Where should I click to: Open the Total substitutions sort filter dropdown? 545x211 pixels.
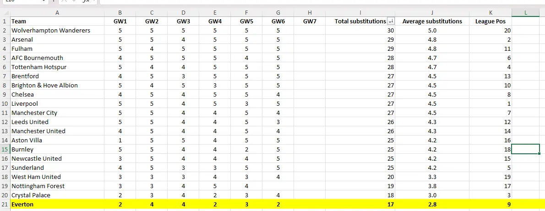391,21
